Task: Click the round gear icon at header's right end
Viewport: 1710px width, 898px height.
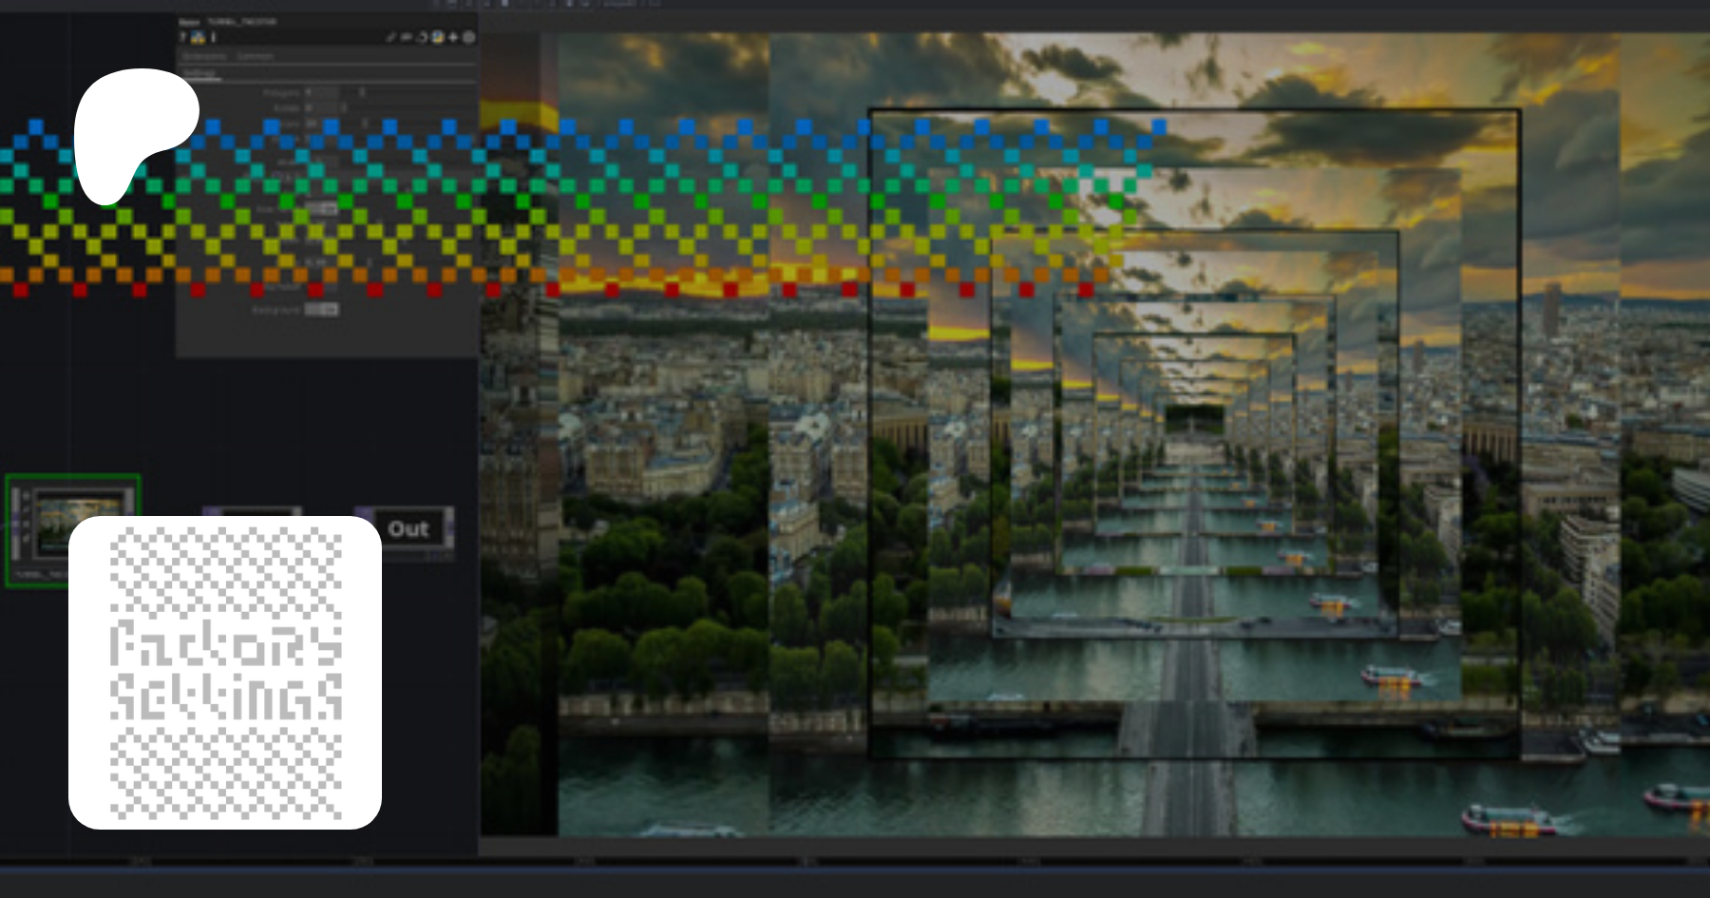Action: pyautogui.click(x=468, y=37)
